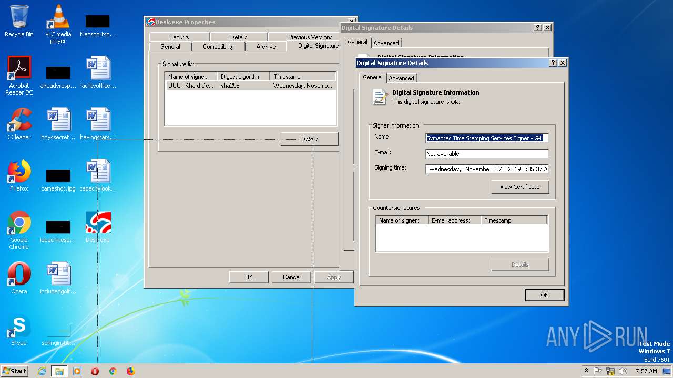This screenshot has height=378, width=673.
Task: Click Details button in Properties signature list
Action: coord(310,139)
